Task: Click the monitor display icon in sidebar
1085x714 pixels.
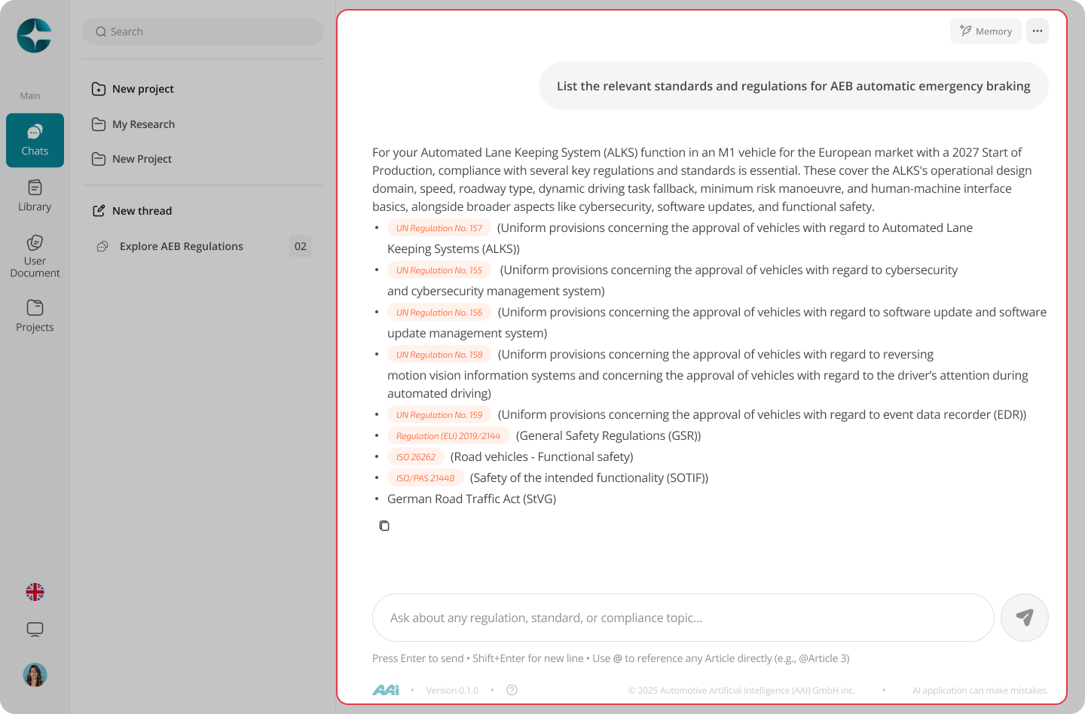Action: [x=35, y=630]
